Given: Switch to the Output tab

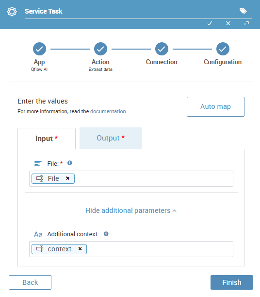Looking at the screenshot, I should (111, 138).
